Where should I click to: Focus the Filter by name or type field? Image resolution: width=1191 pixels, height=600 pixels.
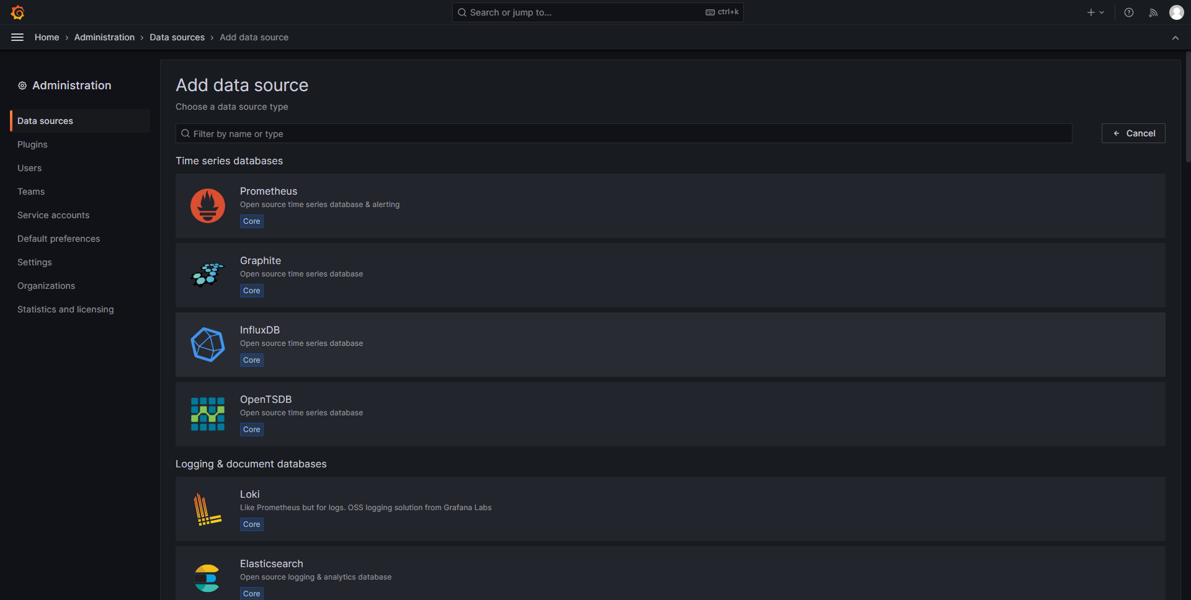(623, 133)
